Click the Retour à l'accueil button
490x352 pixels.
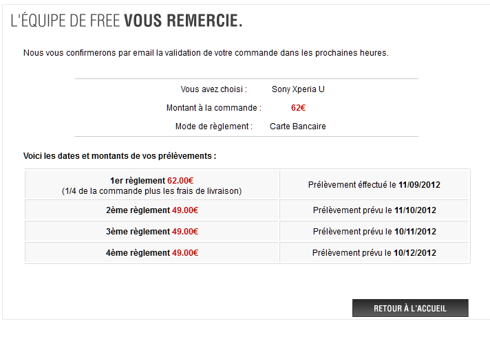click(410, 309)
